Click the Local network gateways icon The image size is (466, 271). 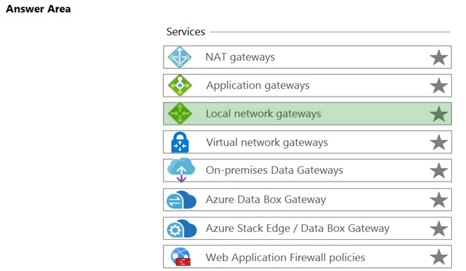(180, 114)
